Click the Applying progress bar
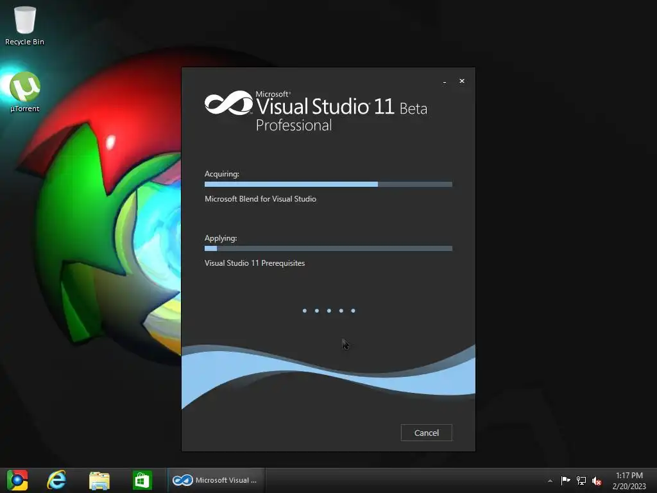Screen dimensions: 657x493 (x=328, y=248)
